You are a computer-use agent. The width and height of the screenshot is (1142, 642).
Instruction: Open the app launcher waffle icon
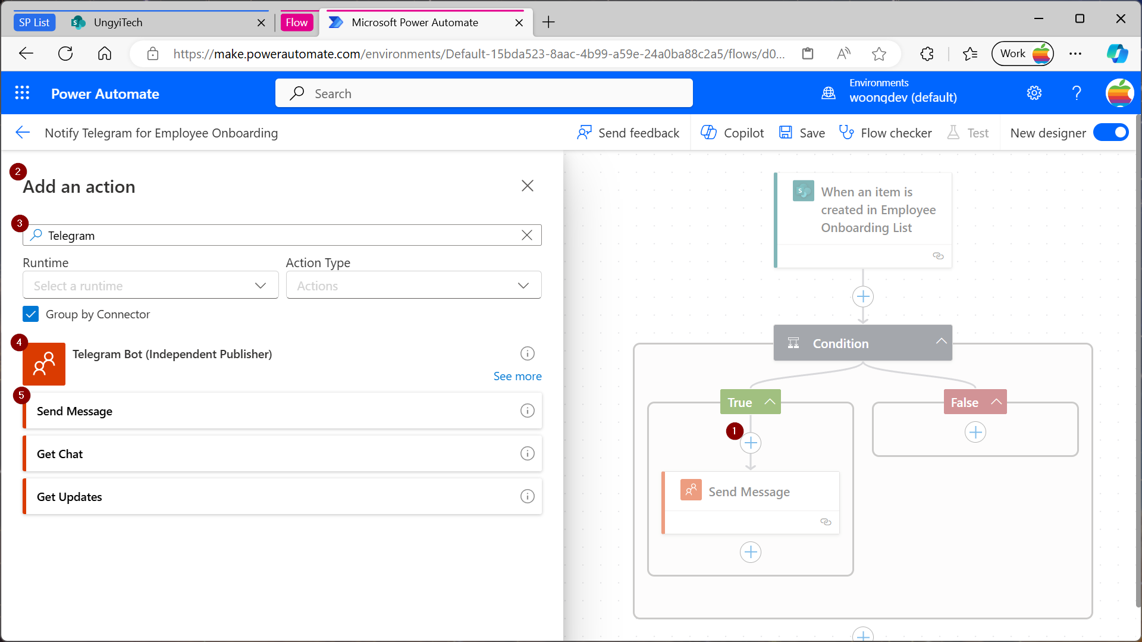(22, 93)
